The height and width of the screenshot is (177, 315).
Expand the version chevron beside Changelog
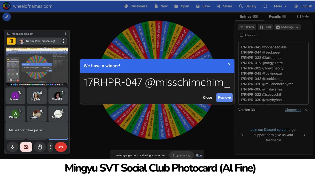click(x=307, y=110)
